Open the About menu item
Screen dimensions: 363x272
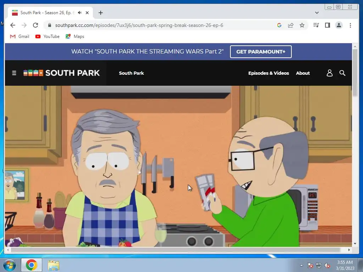point(303,73)
